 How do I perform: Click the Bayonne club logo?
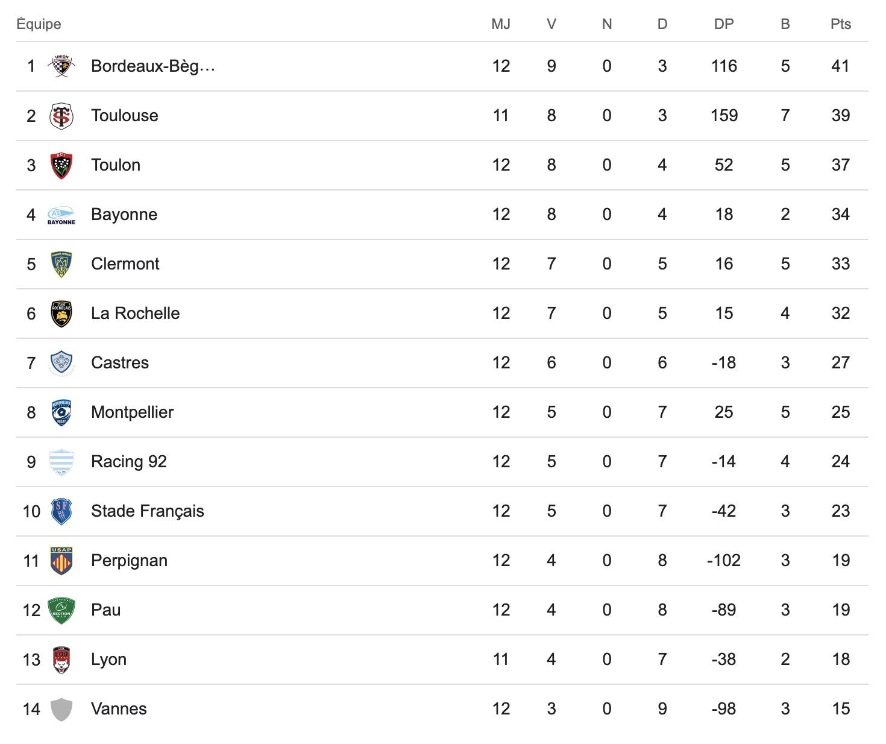coord(61,215)
